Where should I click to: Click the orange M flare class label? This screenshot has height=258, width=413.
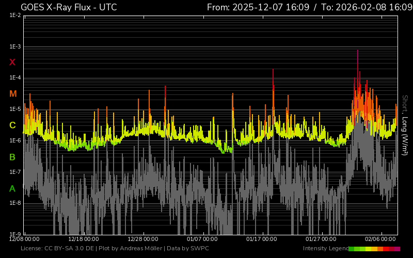click(13, 94)
